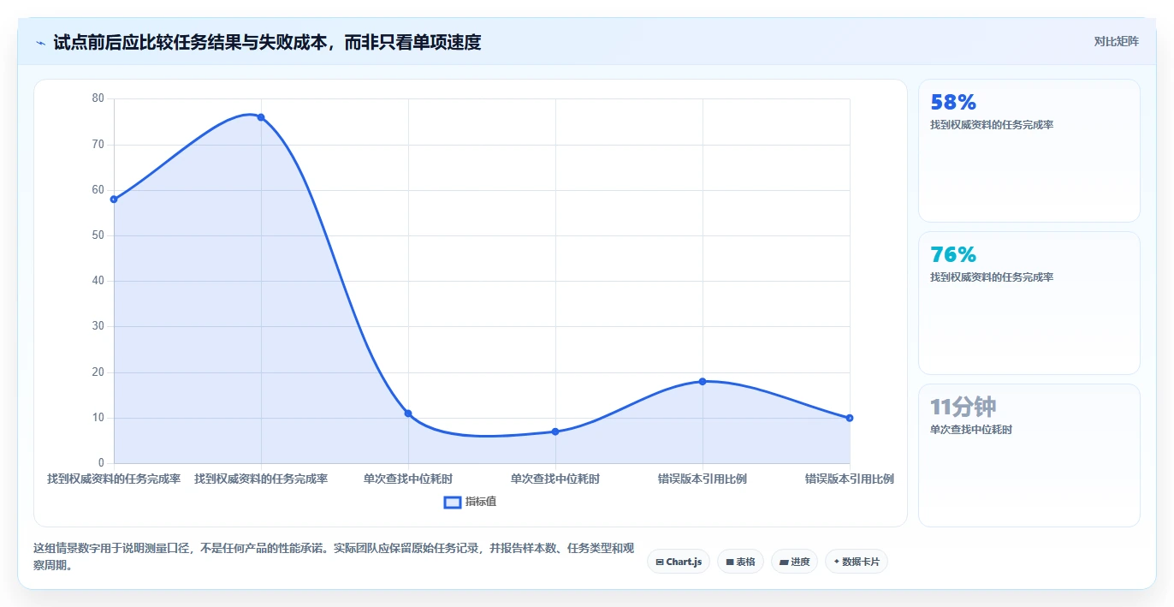Click the 指标值 legend label text

coord(481,502)
